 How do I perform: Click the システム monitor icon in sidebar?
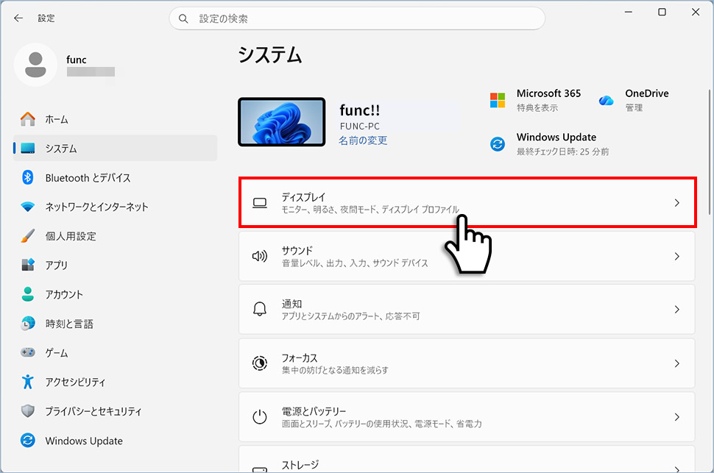click(28, 149)
